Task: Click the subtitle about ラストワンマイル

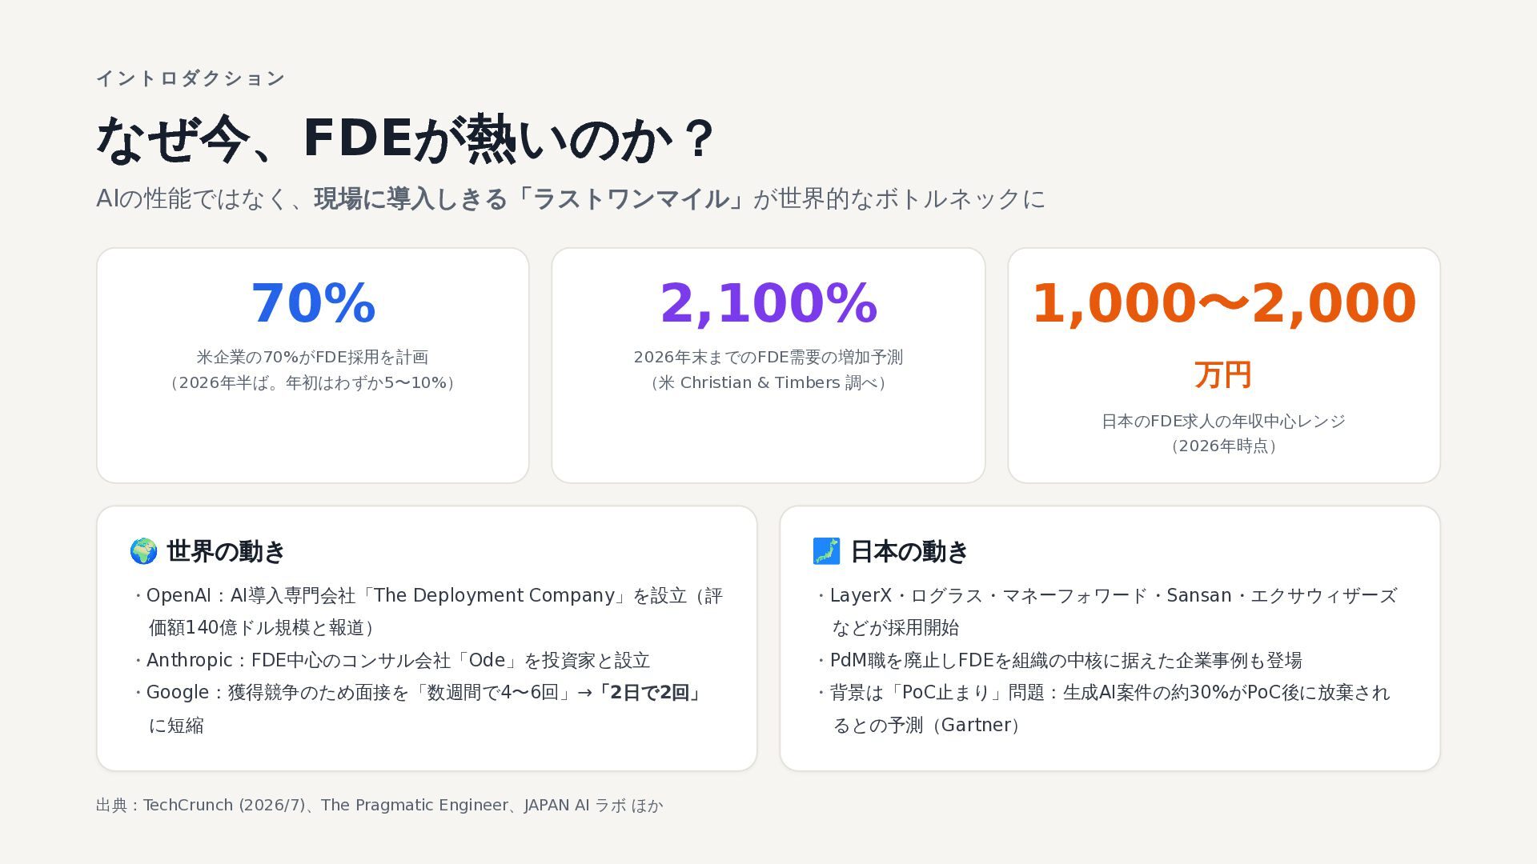Action: point(571,198)
